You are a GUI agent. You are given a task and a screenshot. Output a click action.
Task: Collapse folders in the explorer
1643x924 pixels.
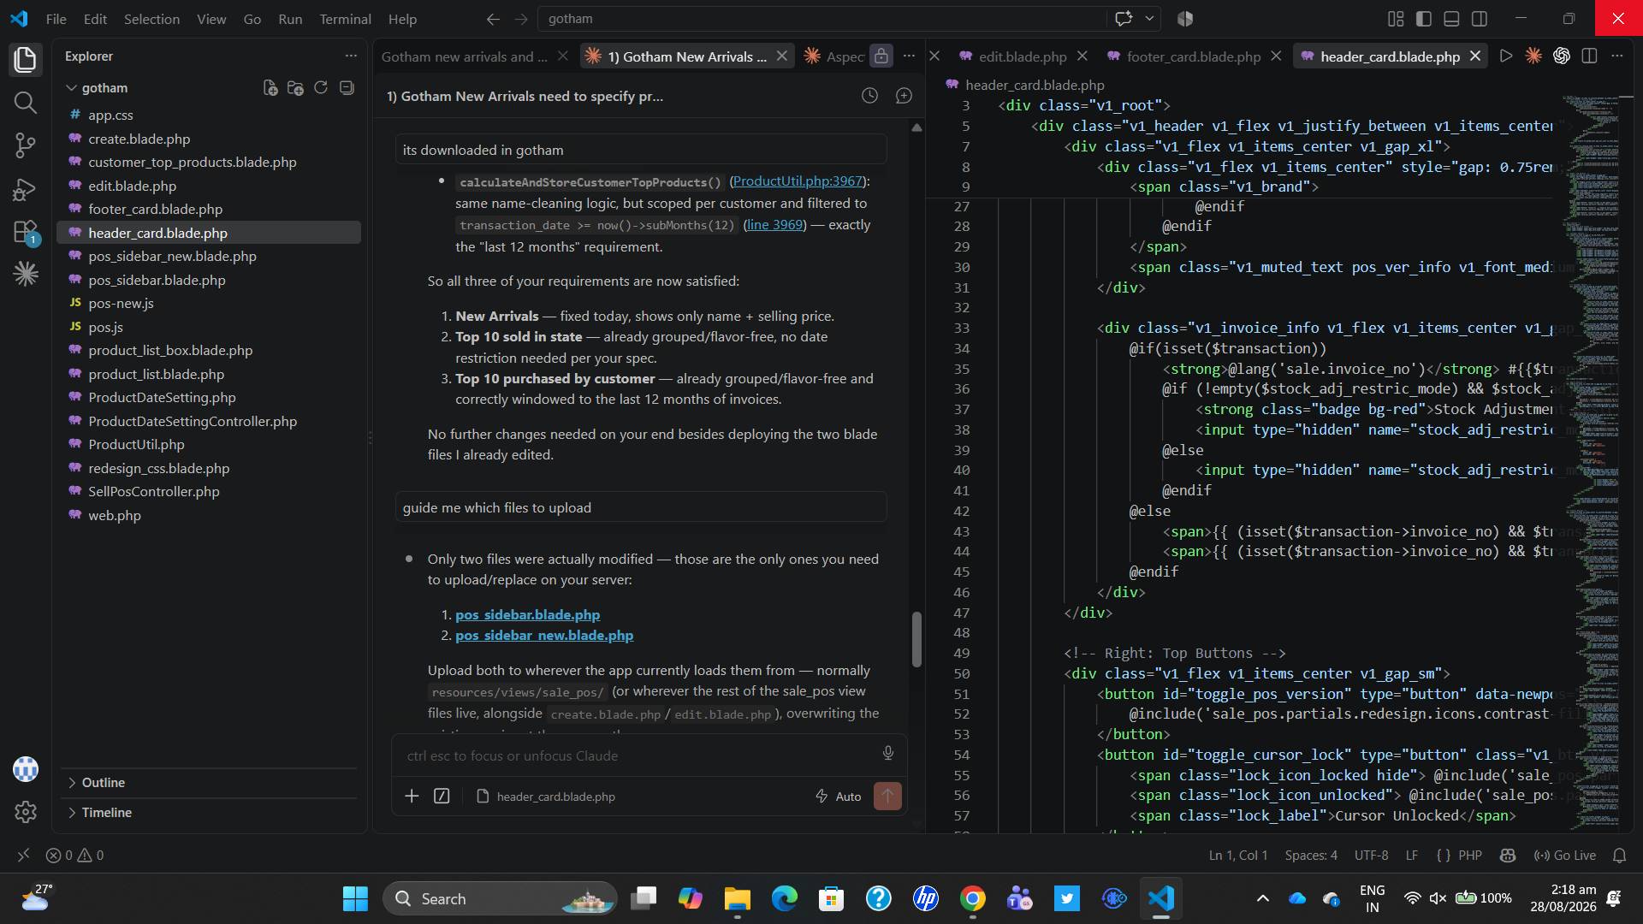347,87
